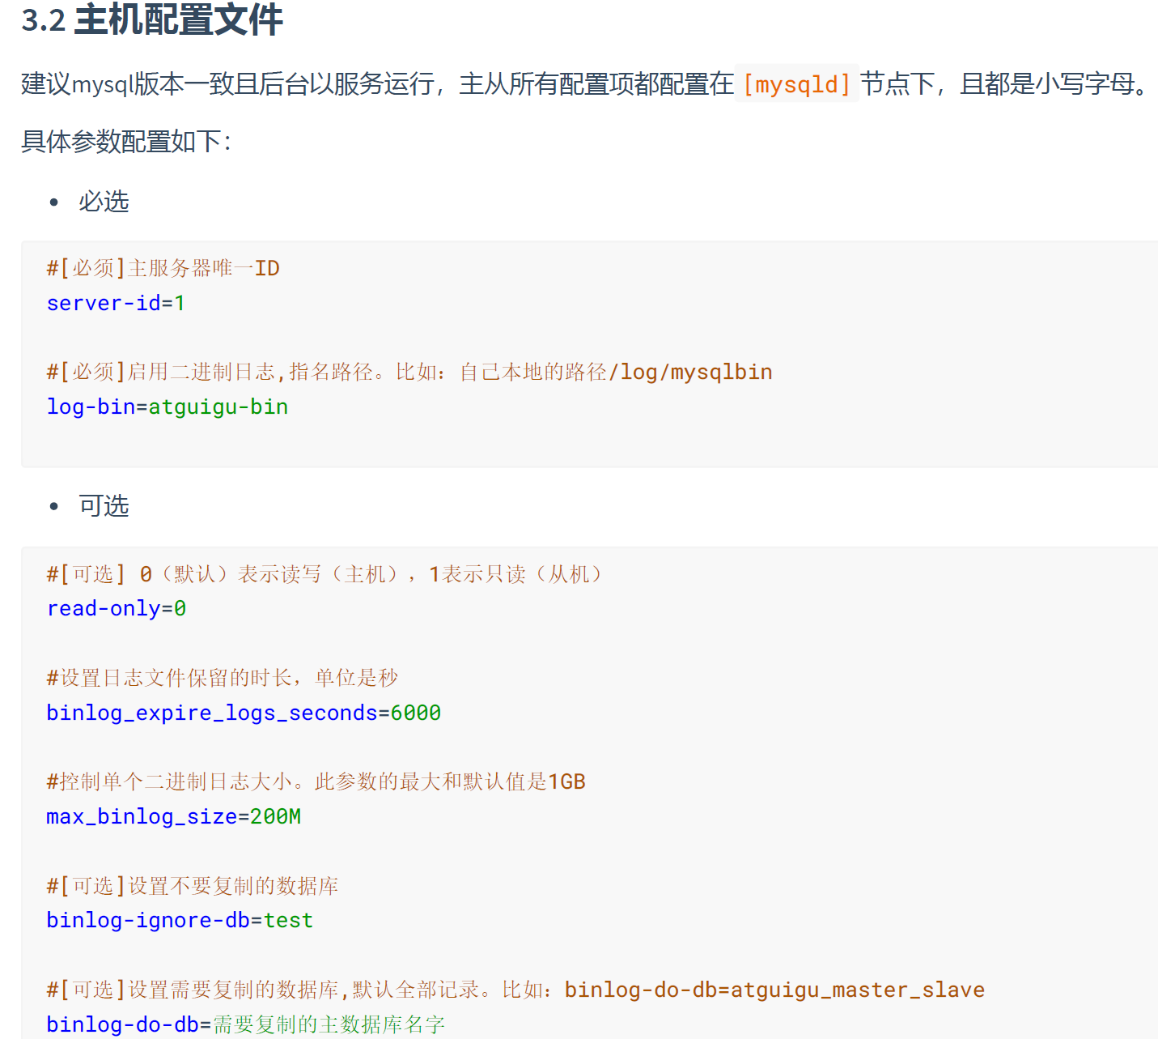
Task: Click the max_binlog_size=200M parameter
Action: pyautogui.click(x=172, y=816)
